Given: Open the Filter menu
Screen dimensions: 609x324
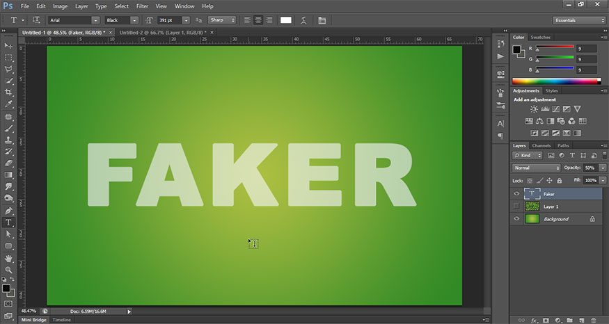Looking at the screenshot, I should pyautogui.click(x=142, y=6).
